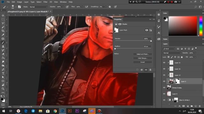Viewport: 204px width, 114px height.
Task: Hide the Group 3 copy layer
Action: pyautogui.click(x=164, y=87)
